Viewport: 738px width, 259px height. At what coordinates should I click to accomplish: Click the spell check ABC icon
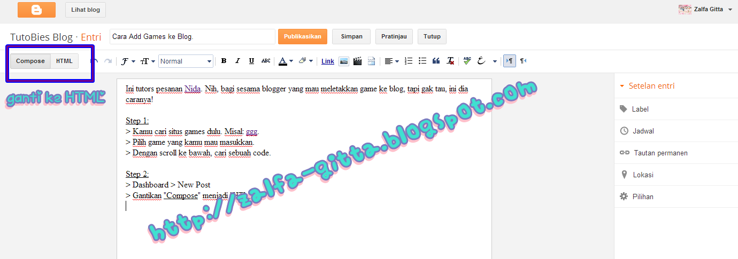(x=467, y=61)
